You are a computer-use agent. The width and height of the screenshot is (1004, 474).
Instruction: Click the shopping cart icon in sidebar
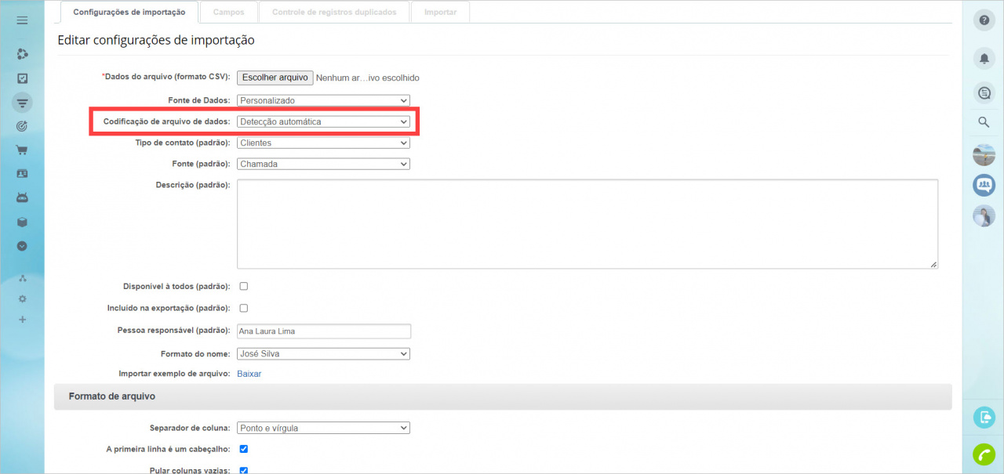coord(22,150)
